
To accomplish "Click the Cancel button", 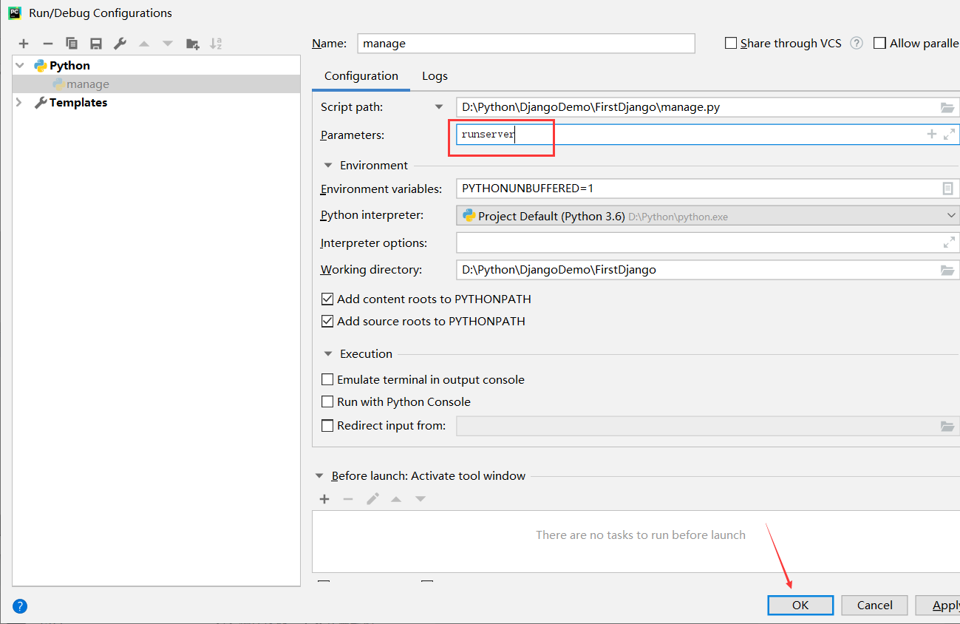I will (875, 606).
